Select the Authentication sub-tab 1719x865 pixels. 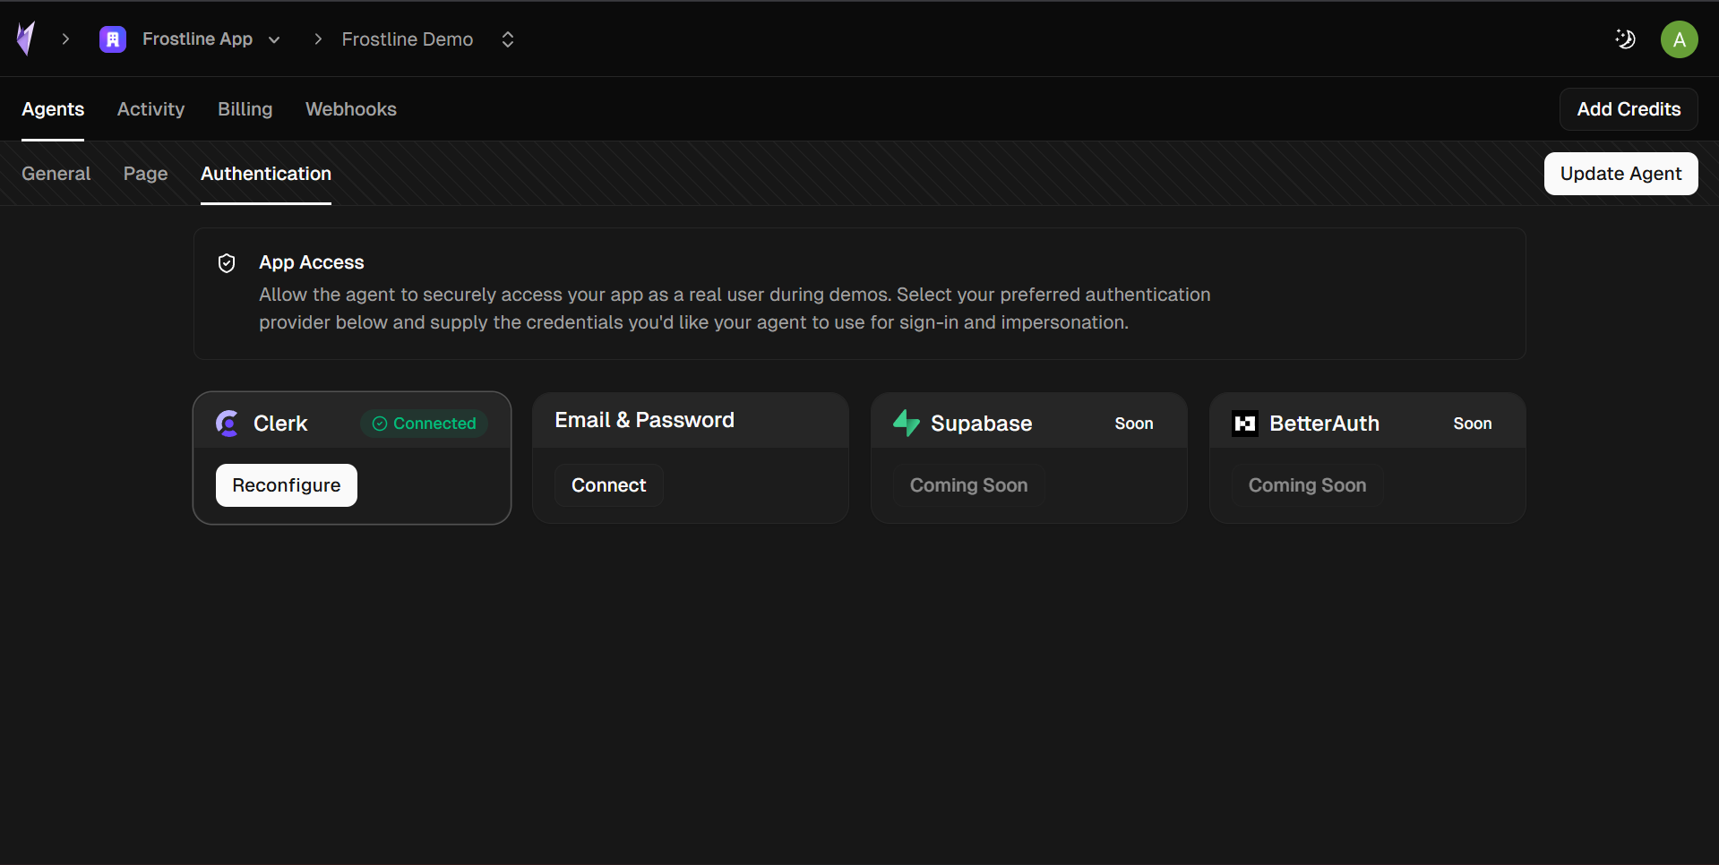[x=266, y=174]
